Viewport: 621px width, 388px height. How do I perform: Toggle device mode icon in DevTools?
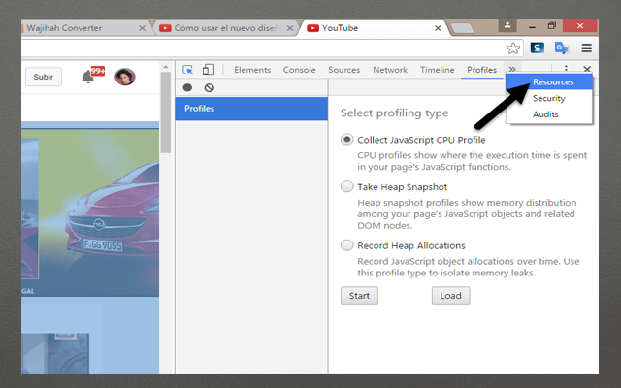point(210,70)
